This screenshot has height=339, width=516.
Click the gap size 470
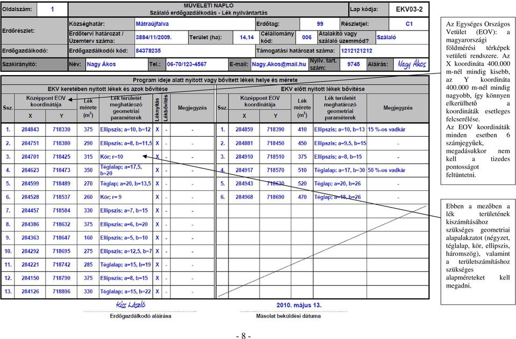[302, 197]
